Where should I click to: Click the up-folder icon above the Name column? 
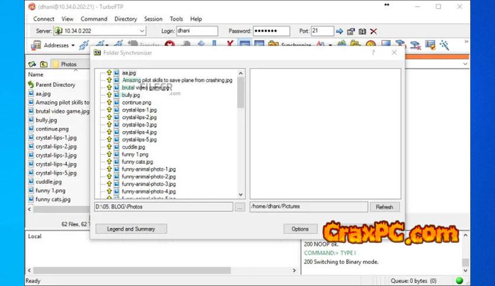coord(44,64)
